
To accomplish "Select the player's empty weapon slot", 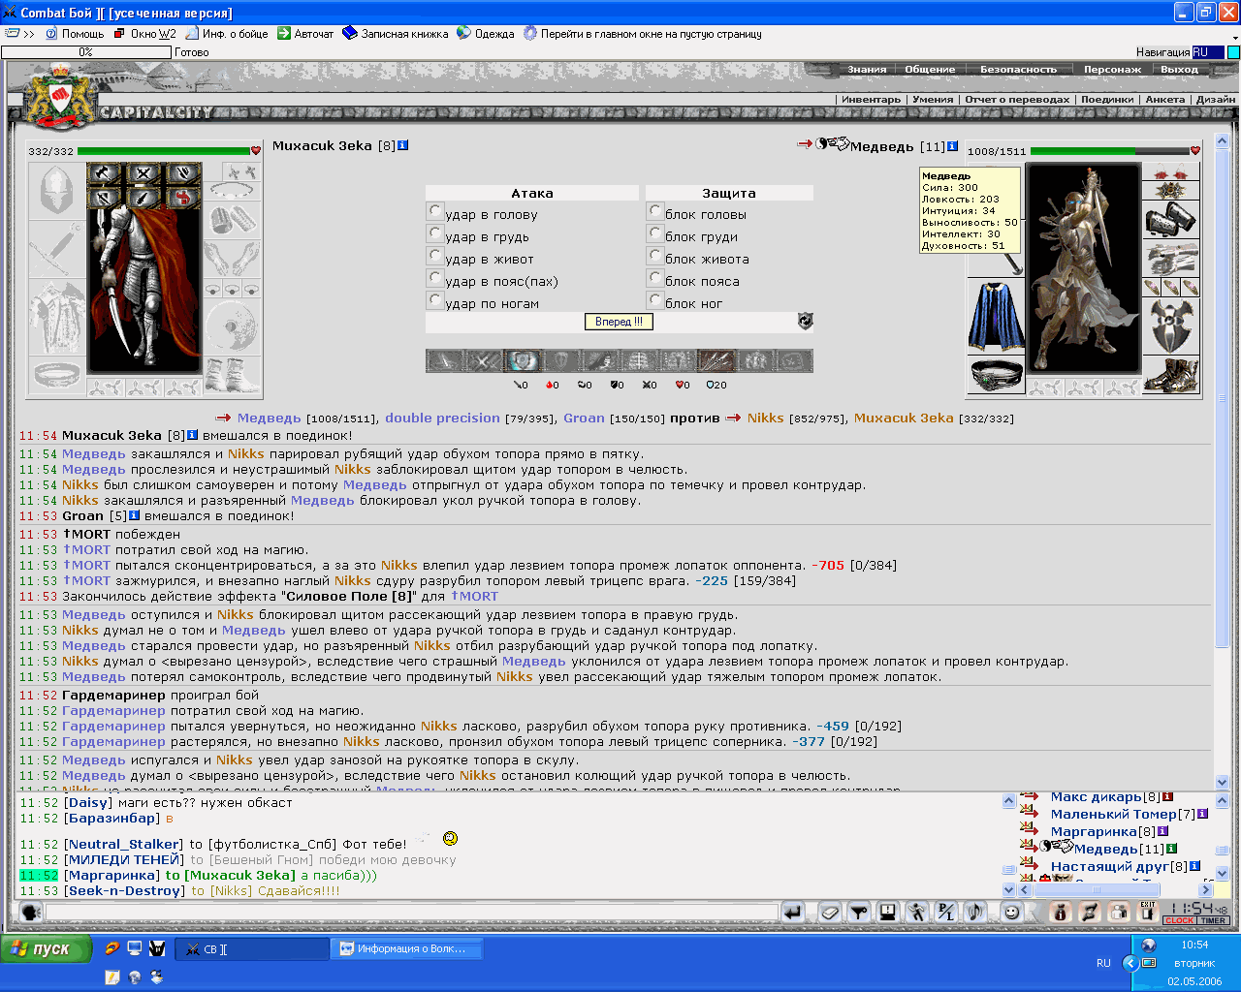I will pyautogui.click(x=56, y=249).
